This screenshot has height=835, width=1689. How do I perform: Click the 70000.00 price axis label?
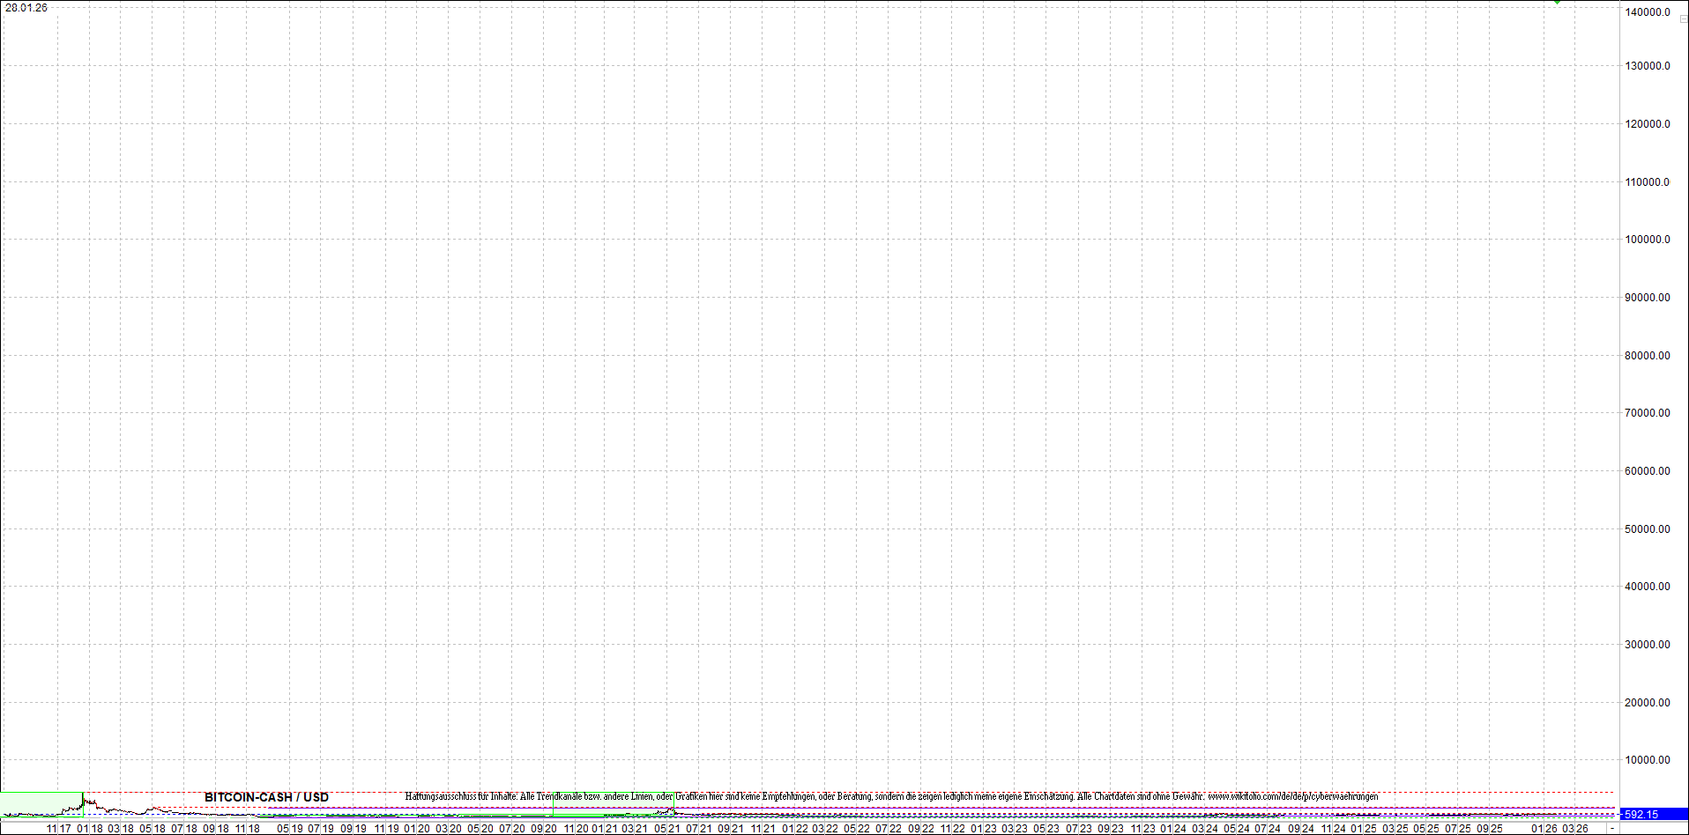point(1647,413)
